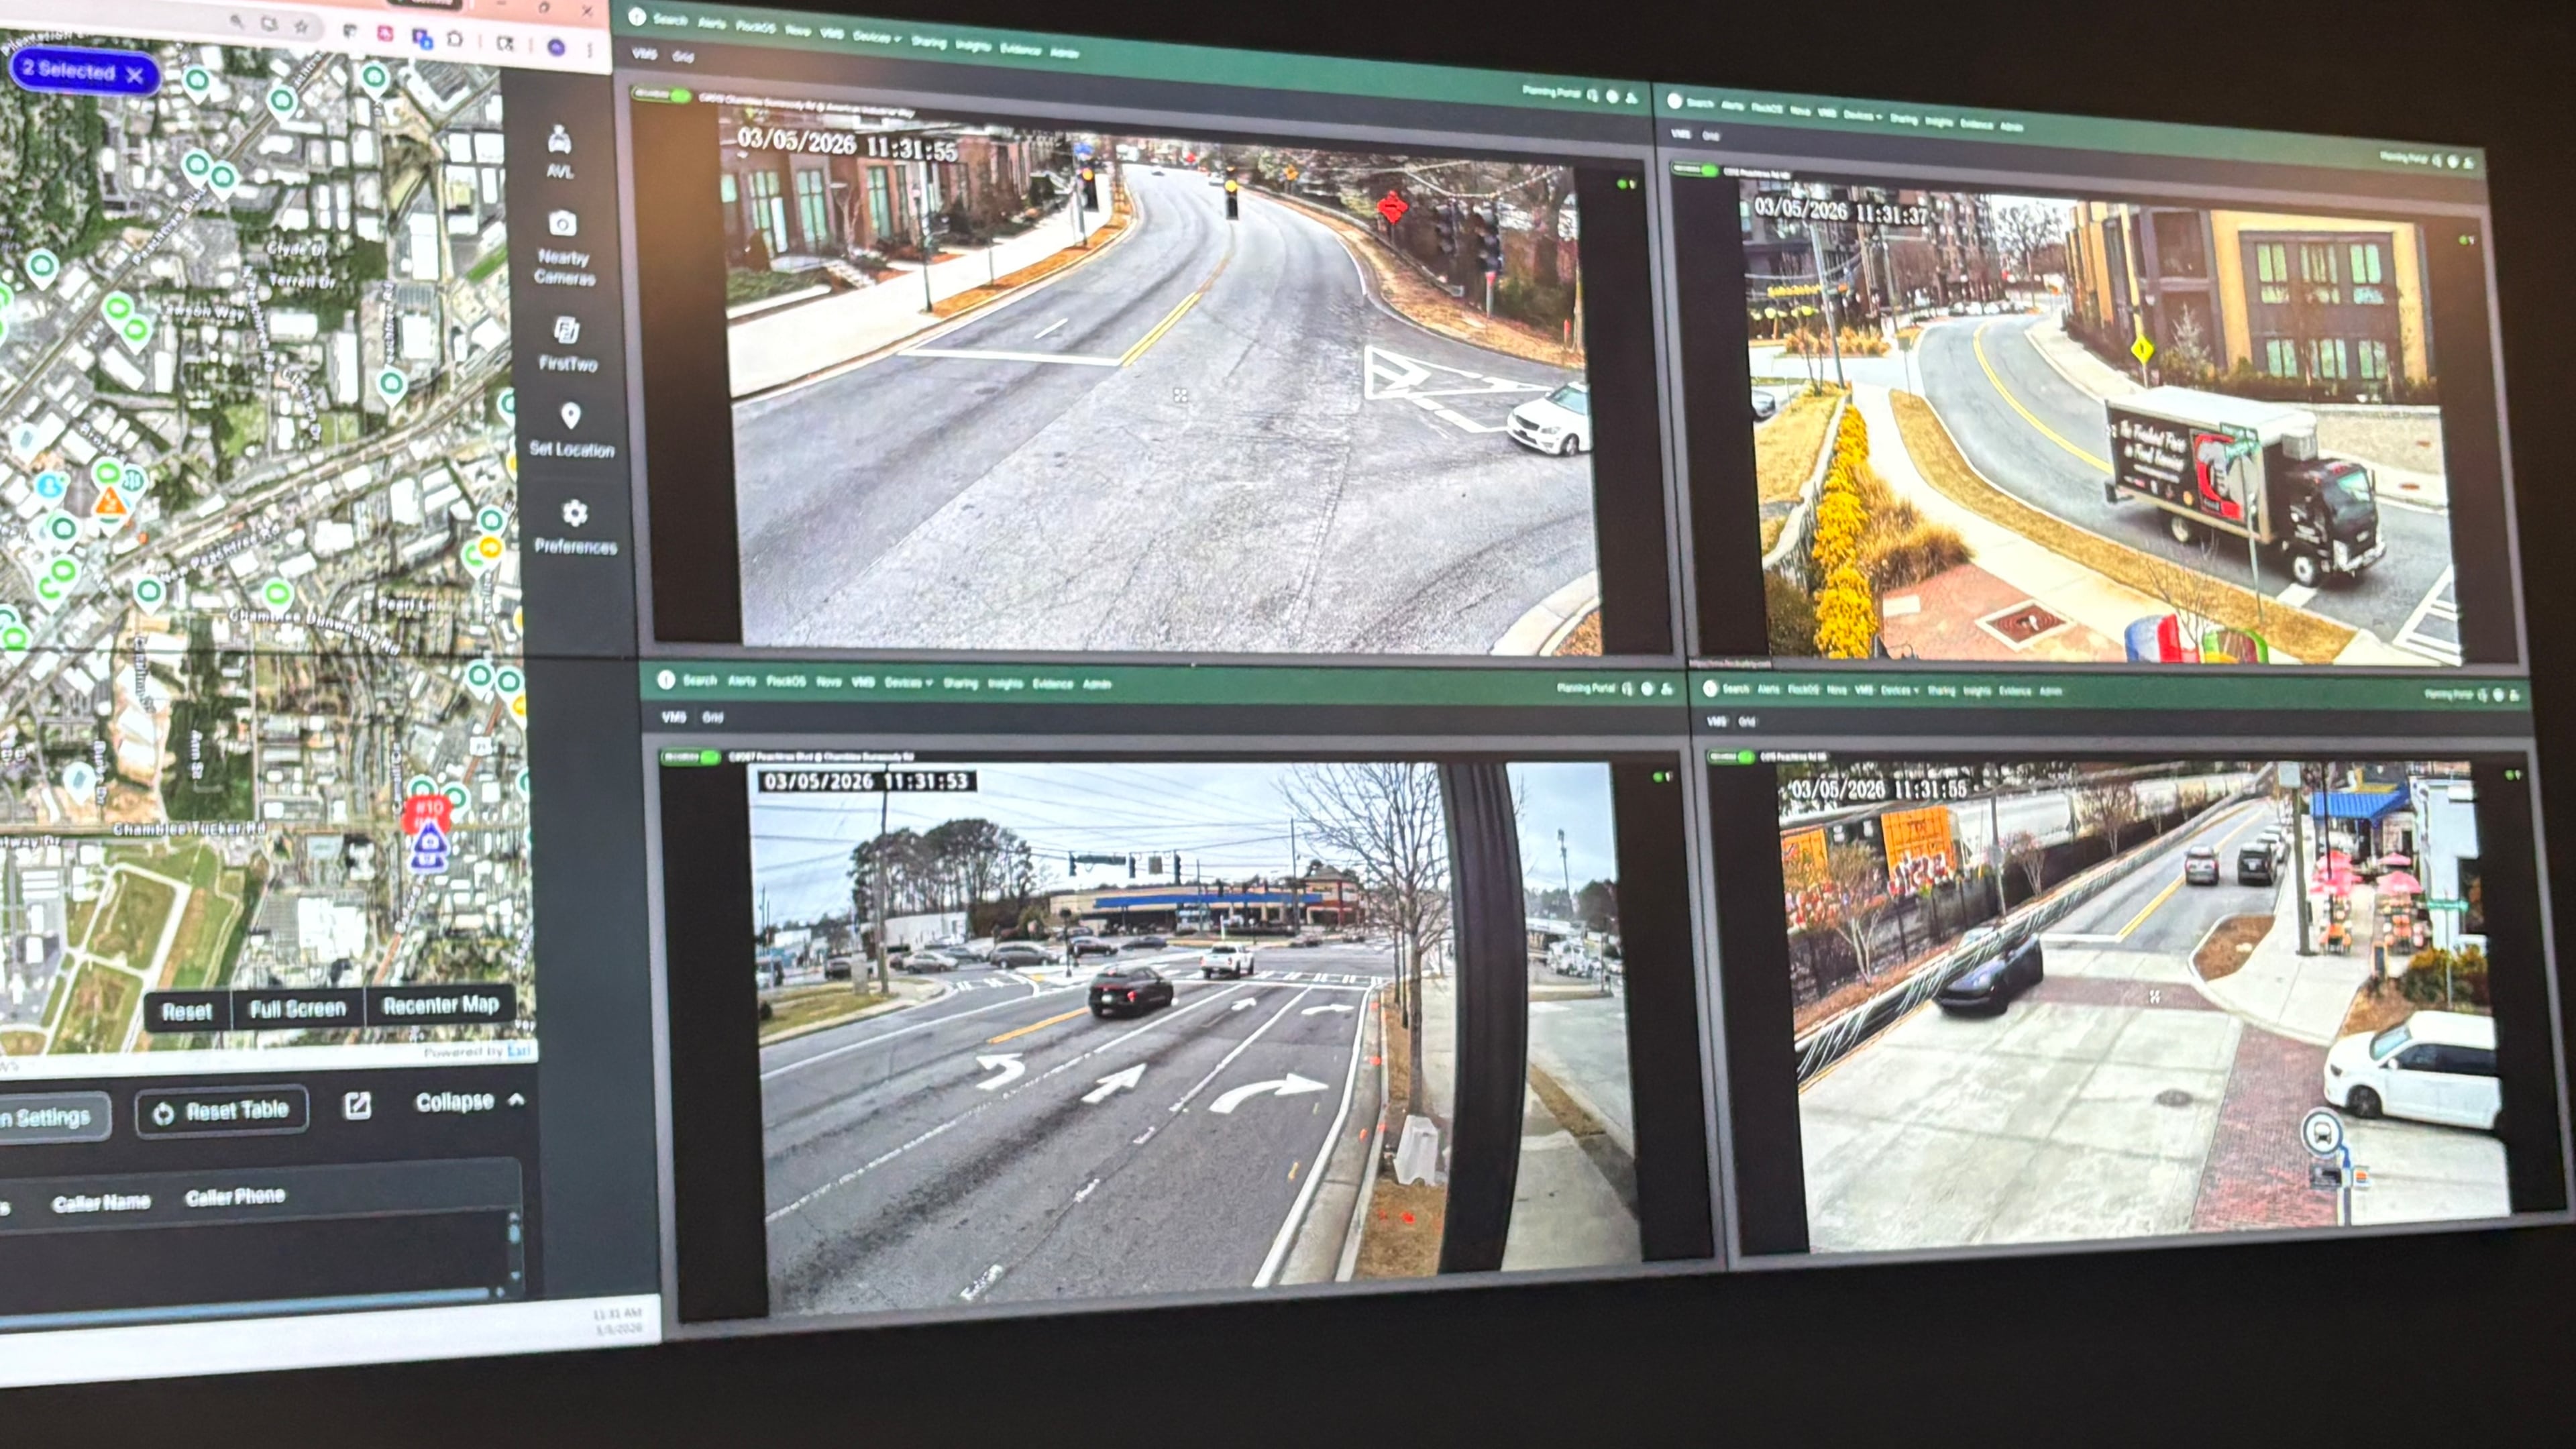This screenshot has height=1449, width=2576.
Task: Expand Devices dropdown in upper-left Flock window
Action: click(877, 38)
